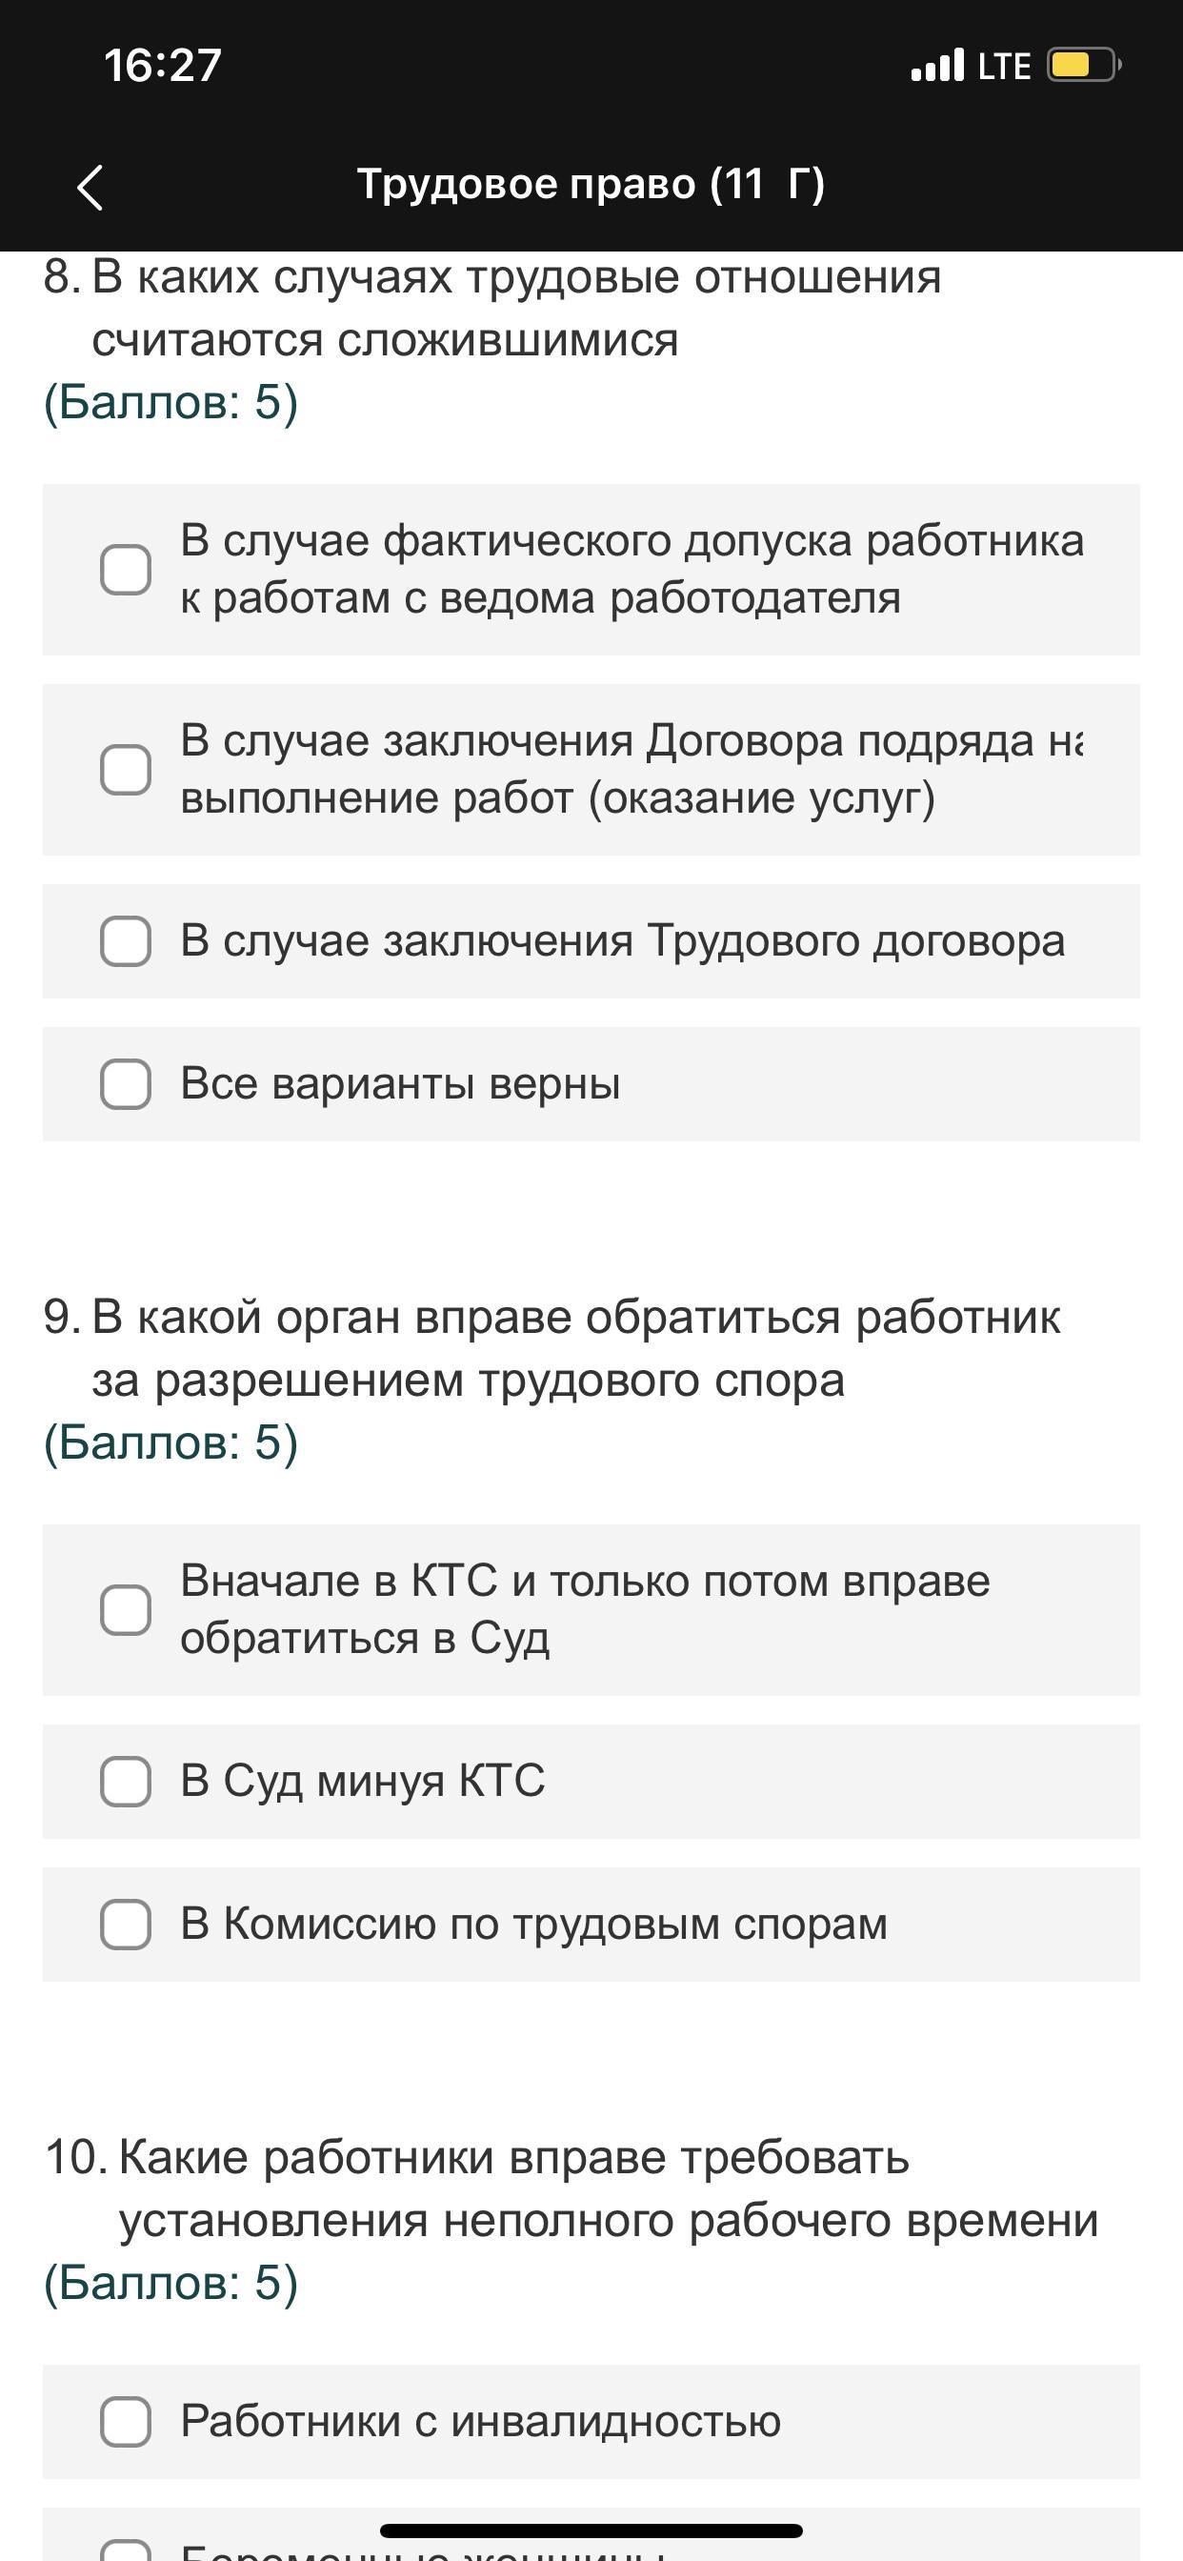The width and height of the screenshot is (1183, 2561).
Task: Tap '(Баллов: 5)' label under question 9
Action: (171, 1442)
